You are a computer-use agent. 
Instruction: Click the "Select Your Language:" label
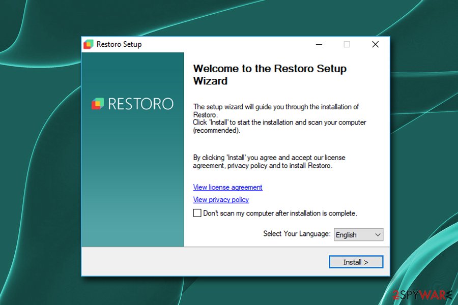tap(297, 234)
